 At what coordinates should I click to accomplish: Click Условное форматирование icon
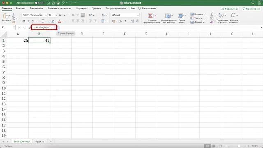tap(151, 16)
